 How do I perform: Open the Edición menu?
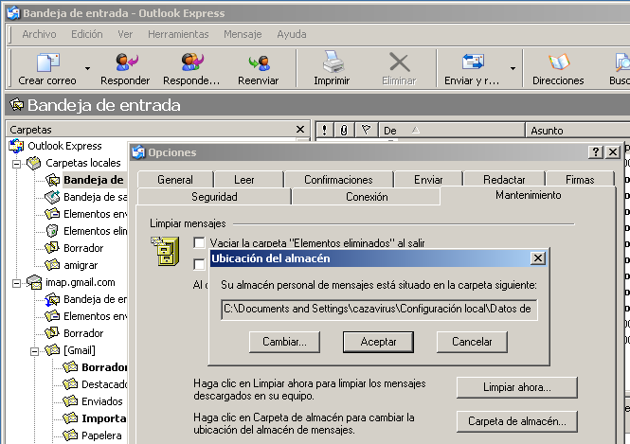[87, 34]
